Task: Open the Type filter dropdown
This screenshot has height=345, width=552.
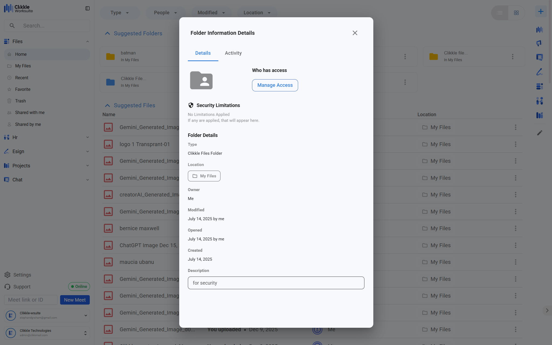Action: pos(120,13)
